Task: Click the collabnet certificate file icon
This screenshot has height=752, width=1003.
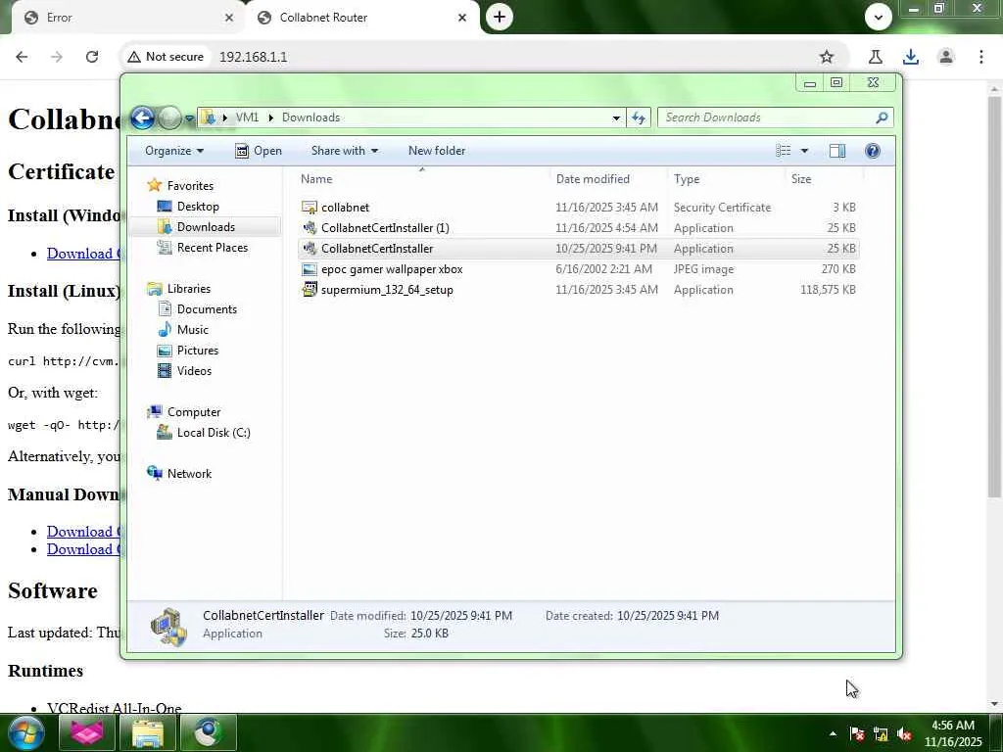Action: click(310, 208)
